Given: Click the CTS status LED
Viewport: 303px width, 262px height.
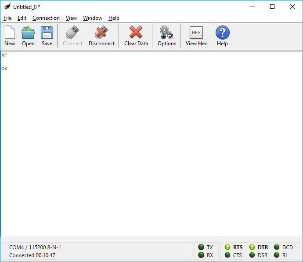Looking at the screenshot, I should click(227, 255).
